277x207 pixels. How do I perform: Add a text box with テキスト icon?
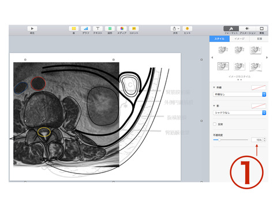(98, 29)
